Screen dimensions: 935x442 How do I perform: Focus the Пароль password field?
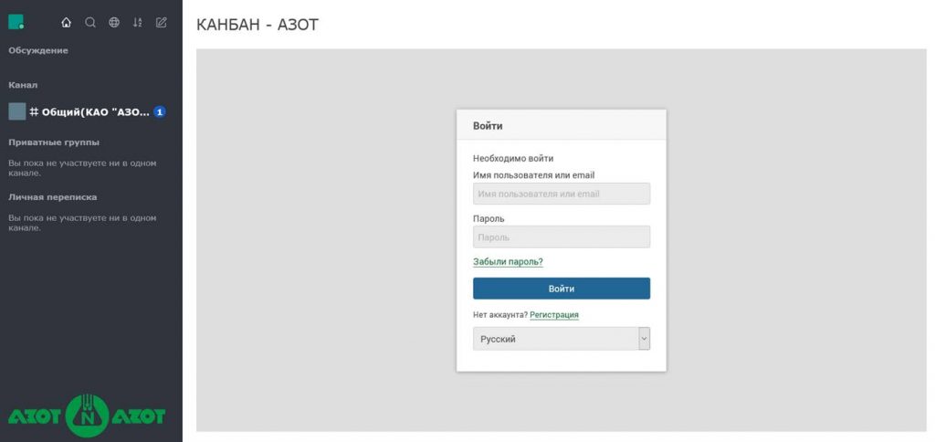pos(562,237)
